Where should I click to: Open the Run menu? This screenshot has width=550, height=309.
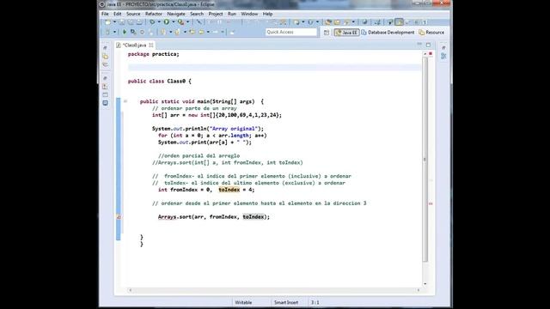[232, 14]
